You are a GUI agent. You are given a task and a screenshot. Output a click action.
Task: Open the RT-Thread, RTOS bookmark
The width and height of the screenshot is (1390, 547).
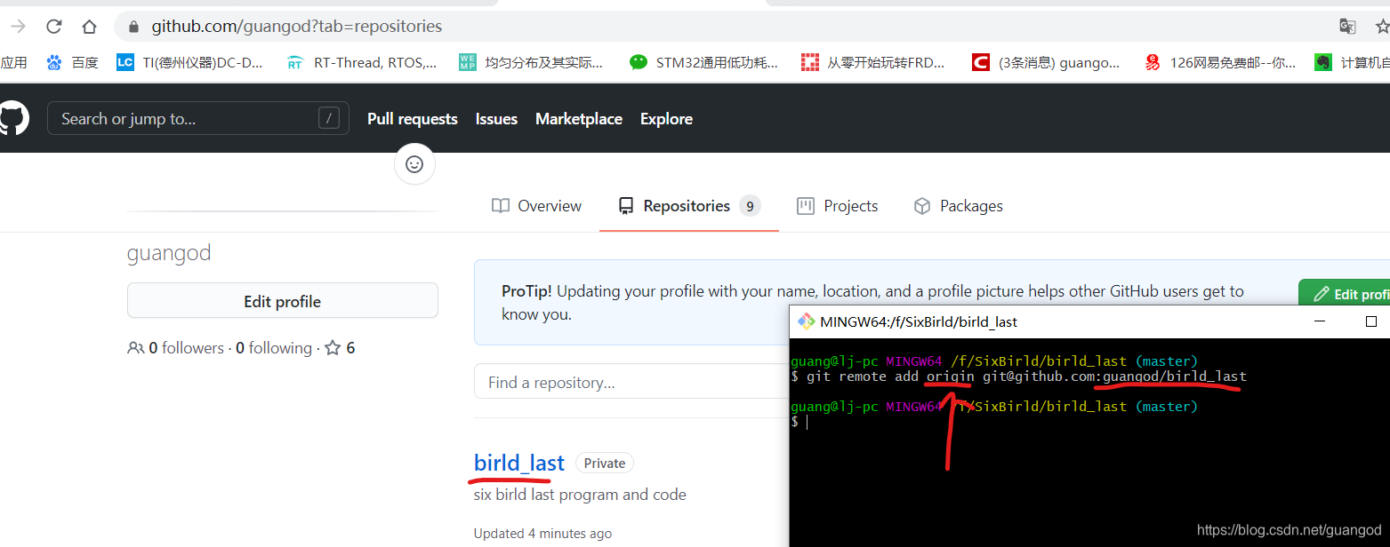point(362,62)
